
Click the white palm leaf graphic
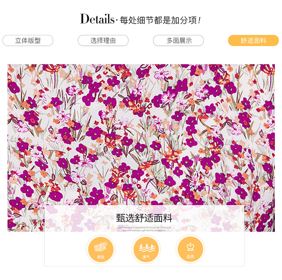click(x=100, y=247)
